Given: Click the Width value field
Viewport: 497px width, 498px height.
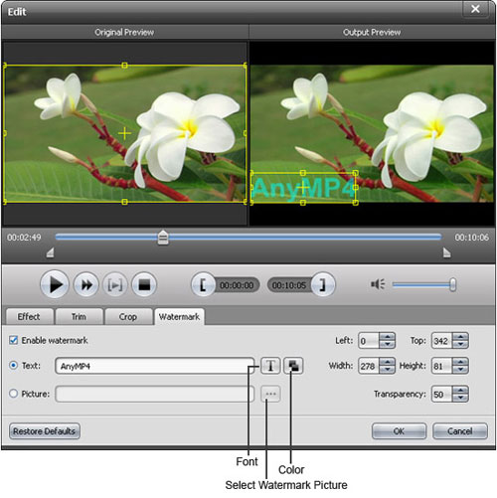Looking at the screenshot, I should pyautogui.click(x=369, y=366).
